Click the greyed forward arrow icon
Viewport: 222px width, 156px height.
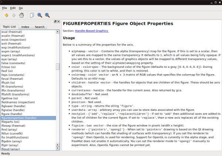[x=14, y=15]
